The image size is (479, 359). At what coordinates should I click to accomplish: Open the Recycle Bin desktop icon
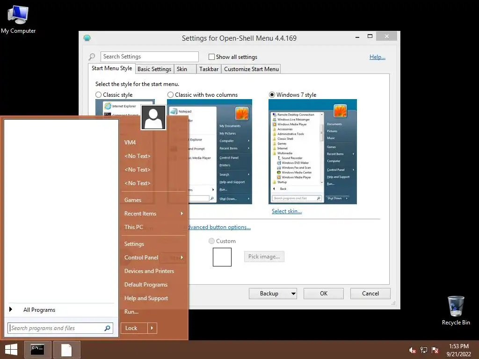(x=456, y=310)
